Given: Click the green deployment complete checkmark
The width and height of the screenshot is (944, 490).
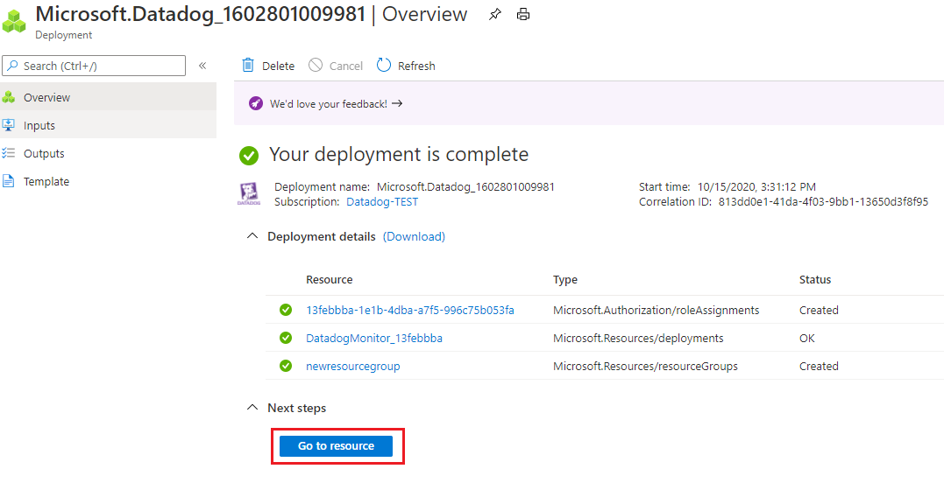Looking at the screenshot, I should pos(249,156).
